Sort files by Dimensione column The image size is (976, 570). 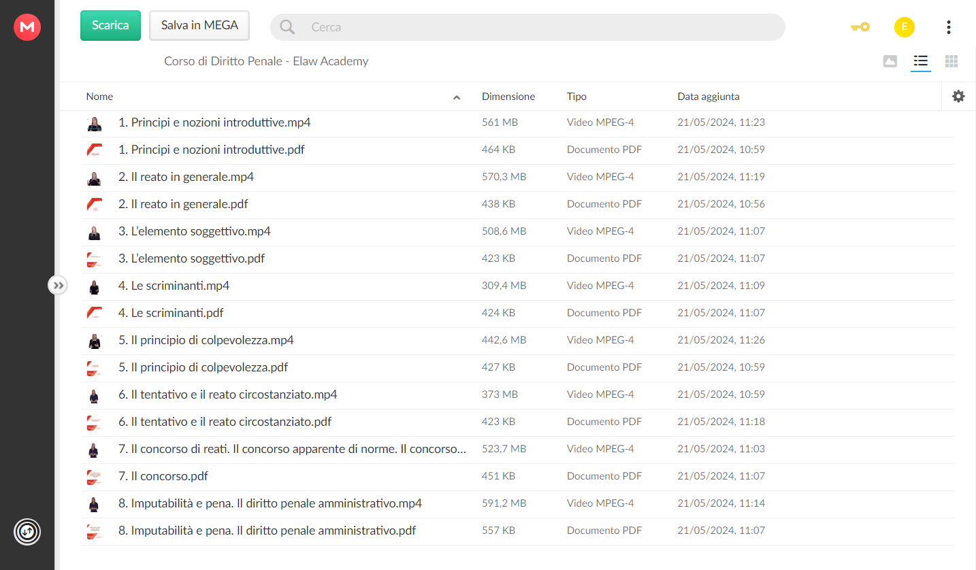(508, 97)
